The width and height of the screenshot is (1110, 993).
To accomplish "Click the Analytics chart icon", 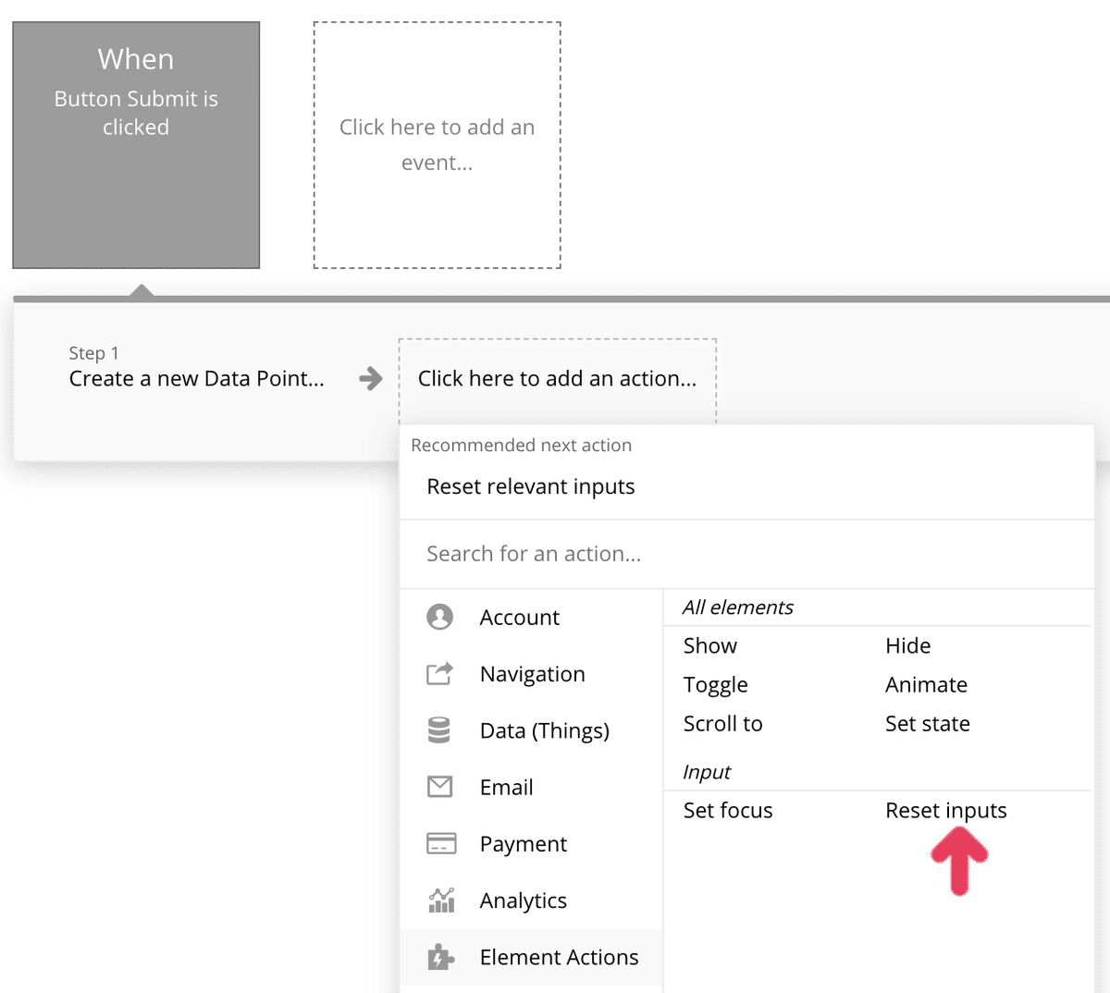I will [x=441, y=900].
